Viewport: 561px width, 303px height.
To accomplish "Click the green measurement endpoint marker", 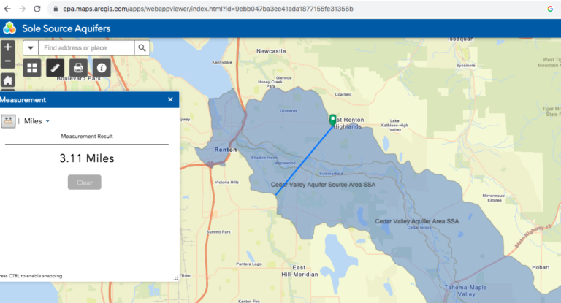I will [333, 120].
